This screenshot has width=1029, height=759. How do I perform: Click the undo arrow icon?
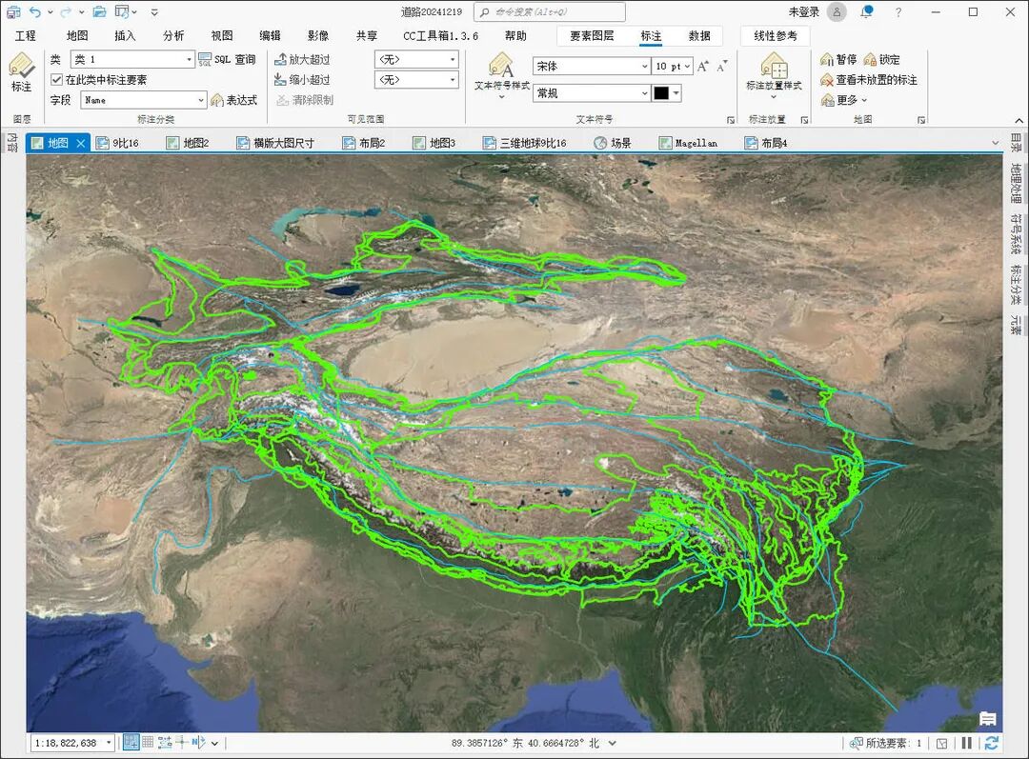tap(35, 11)
